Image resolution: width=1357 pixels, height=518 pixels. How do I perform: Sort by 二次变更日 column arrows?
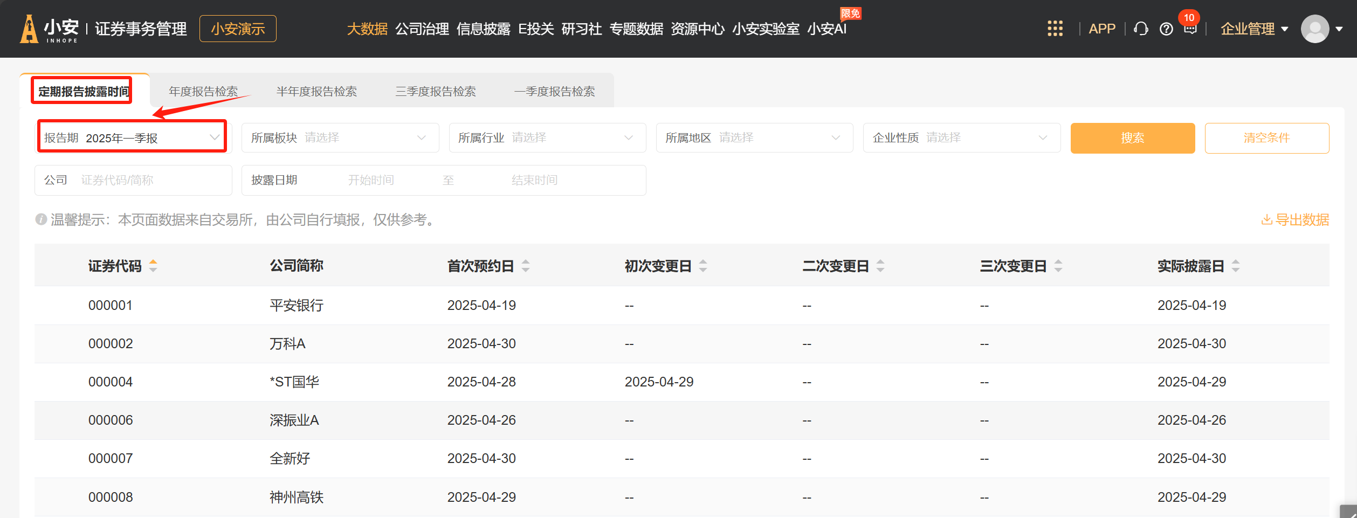880,266
